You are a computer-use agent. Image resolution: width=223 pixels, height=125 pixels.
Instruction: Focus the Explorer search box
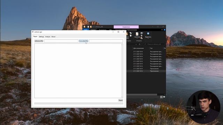pos(153,44)
